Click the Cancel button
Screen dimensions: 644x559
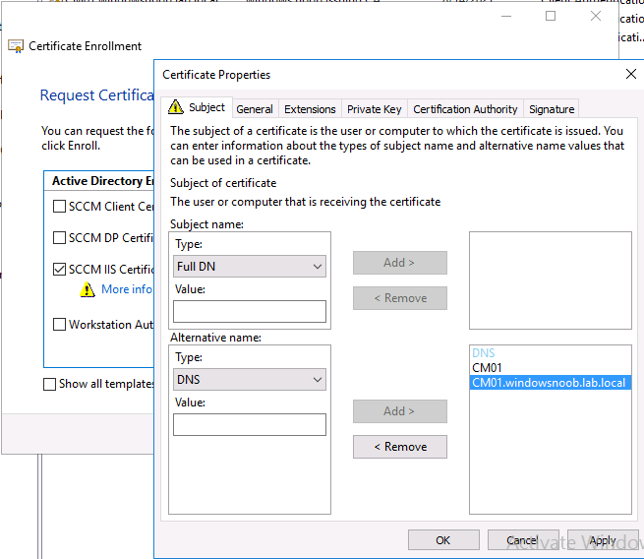pos(523,540)
